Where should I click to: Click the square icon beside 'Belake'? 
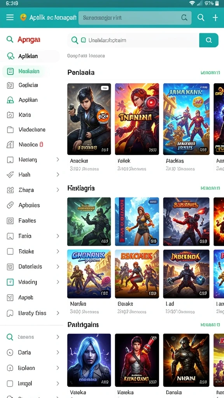pos(10,251)
